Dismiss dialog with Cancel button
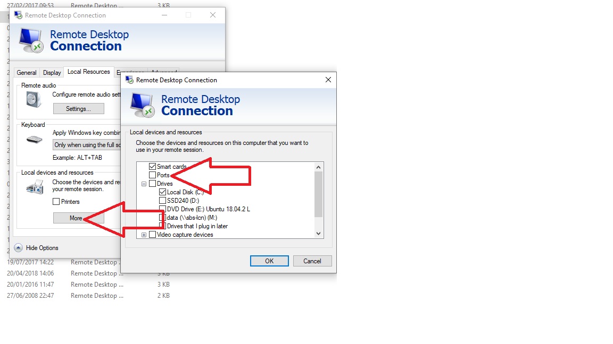 312,261
